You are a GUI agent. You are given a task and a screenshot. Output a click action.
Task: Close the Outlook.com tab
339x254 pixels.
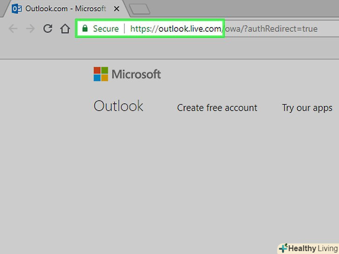(x=116, y=9)
